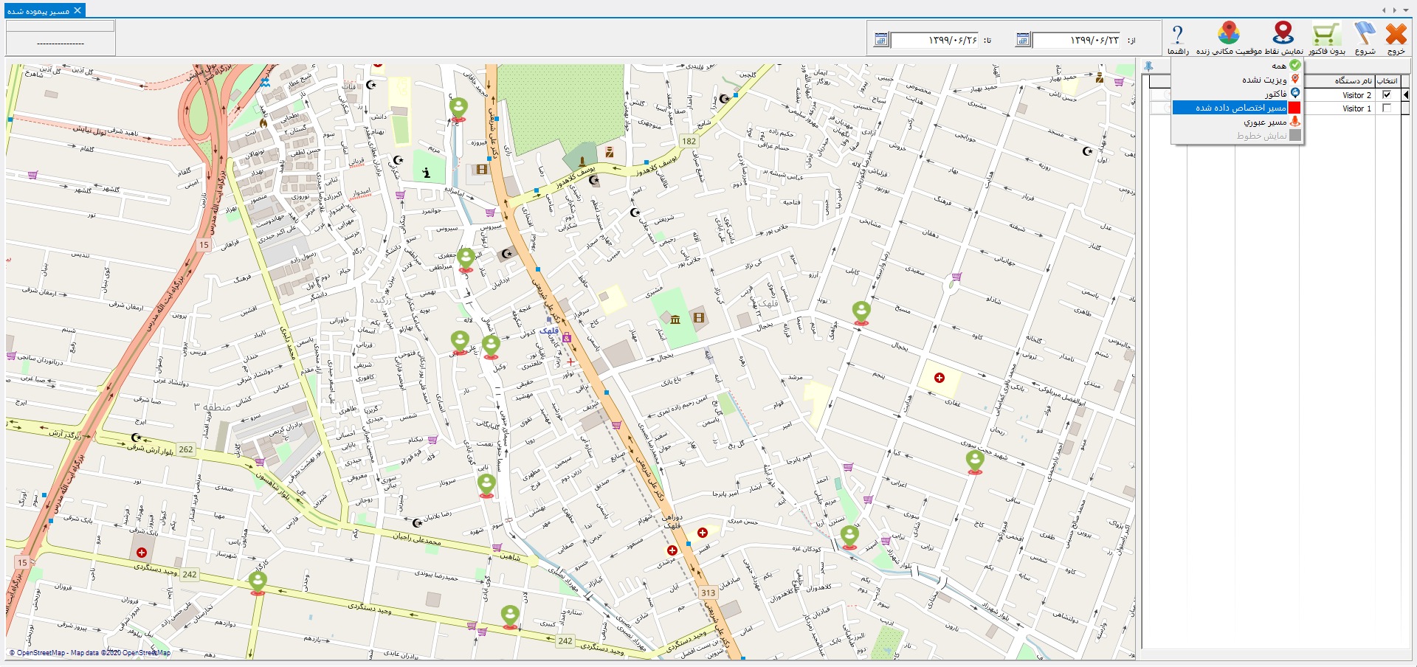Click the Exit (خروج) orange X icon

(1396, 34)
